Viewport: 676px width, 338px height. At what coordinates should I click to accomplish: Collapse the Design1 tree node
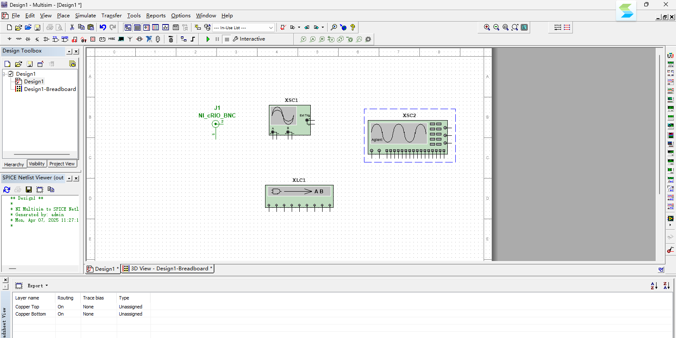(x=4, y=74)
